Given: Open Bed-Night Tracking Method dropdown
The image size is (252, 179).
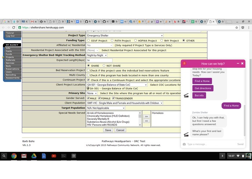Looking at the screenshot, I should pyautogui.click(x=97, y=55).
